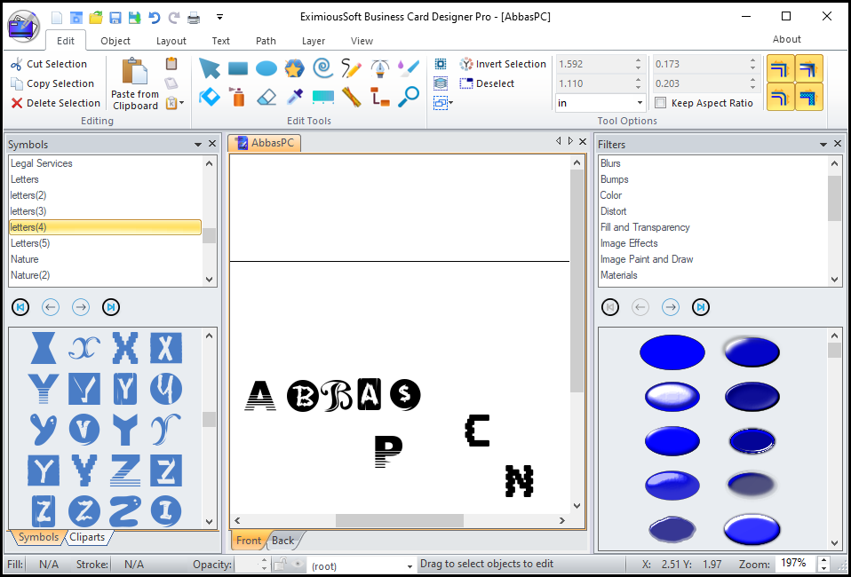Click the spray can tool
Screen dimensions: 851x577
[238, 97]
